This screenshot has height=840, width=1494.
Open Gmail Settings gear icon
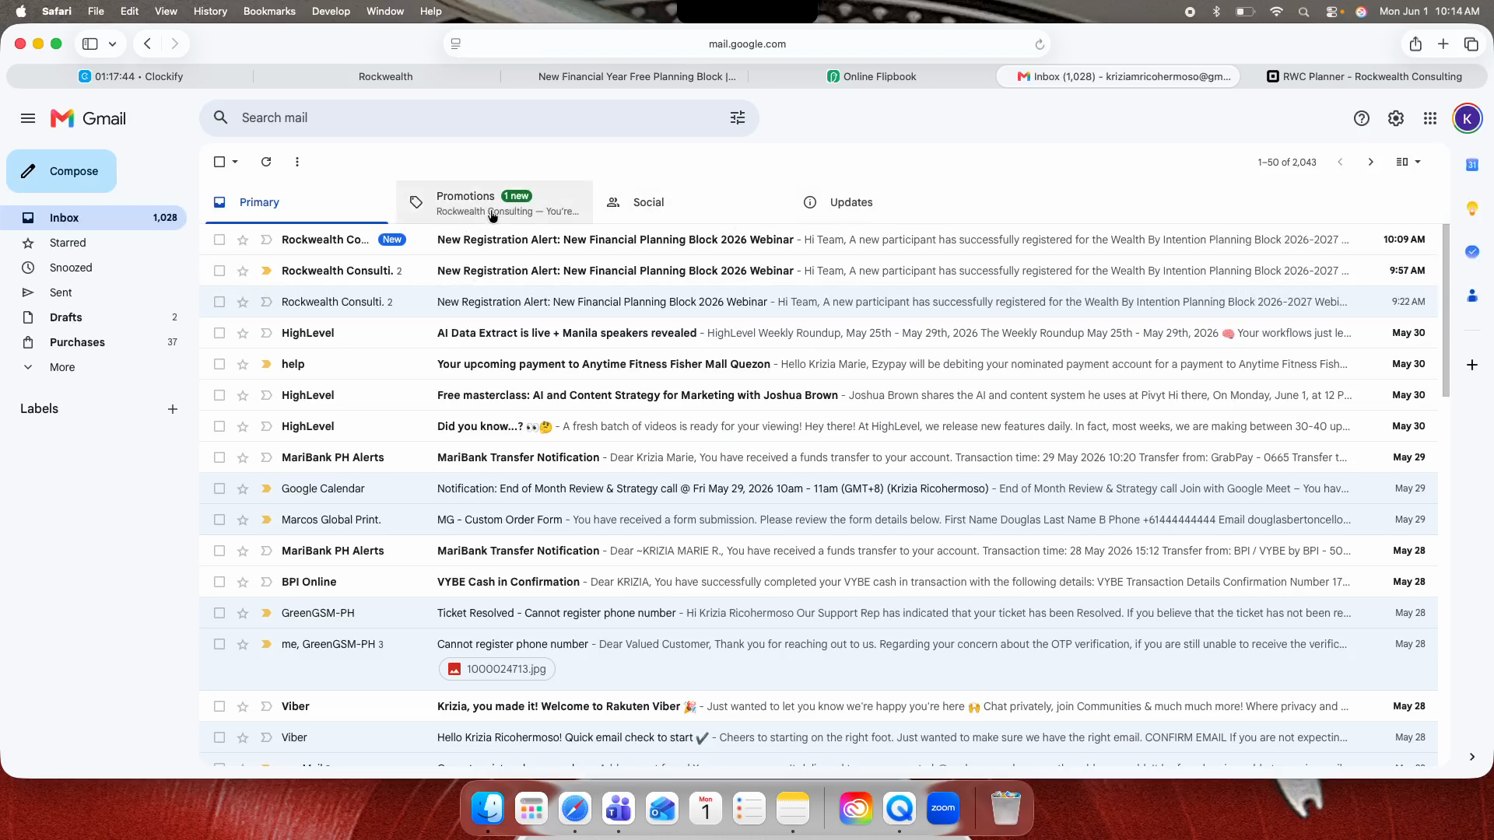(x=1396, y=118)
